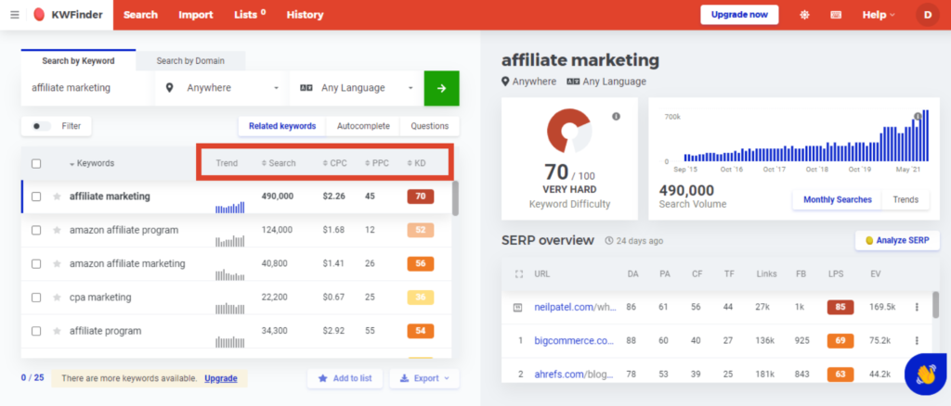Open more options for neilpatel.com row
The height and width of the screenshot is (406, 951).
click(x=917, y=307)
